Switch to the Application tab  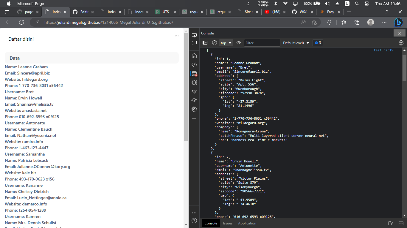pos(247,223)
